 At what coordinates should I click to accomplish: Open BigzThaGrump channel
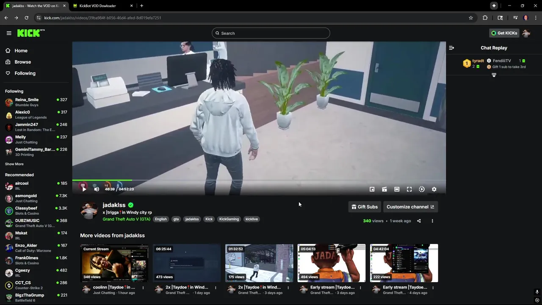click(36, 297)
